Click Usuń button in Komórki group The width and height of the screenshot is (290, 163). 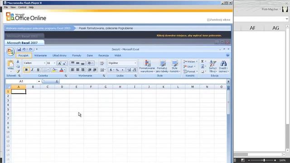[189, 67]
